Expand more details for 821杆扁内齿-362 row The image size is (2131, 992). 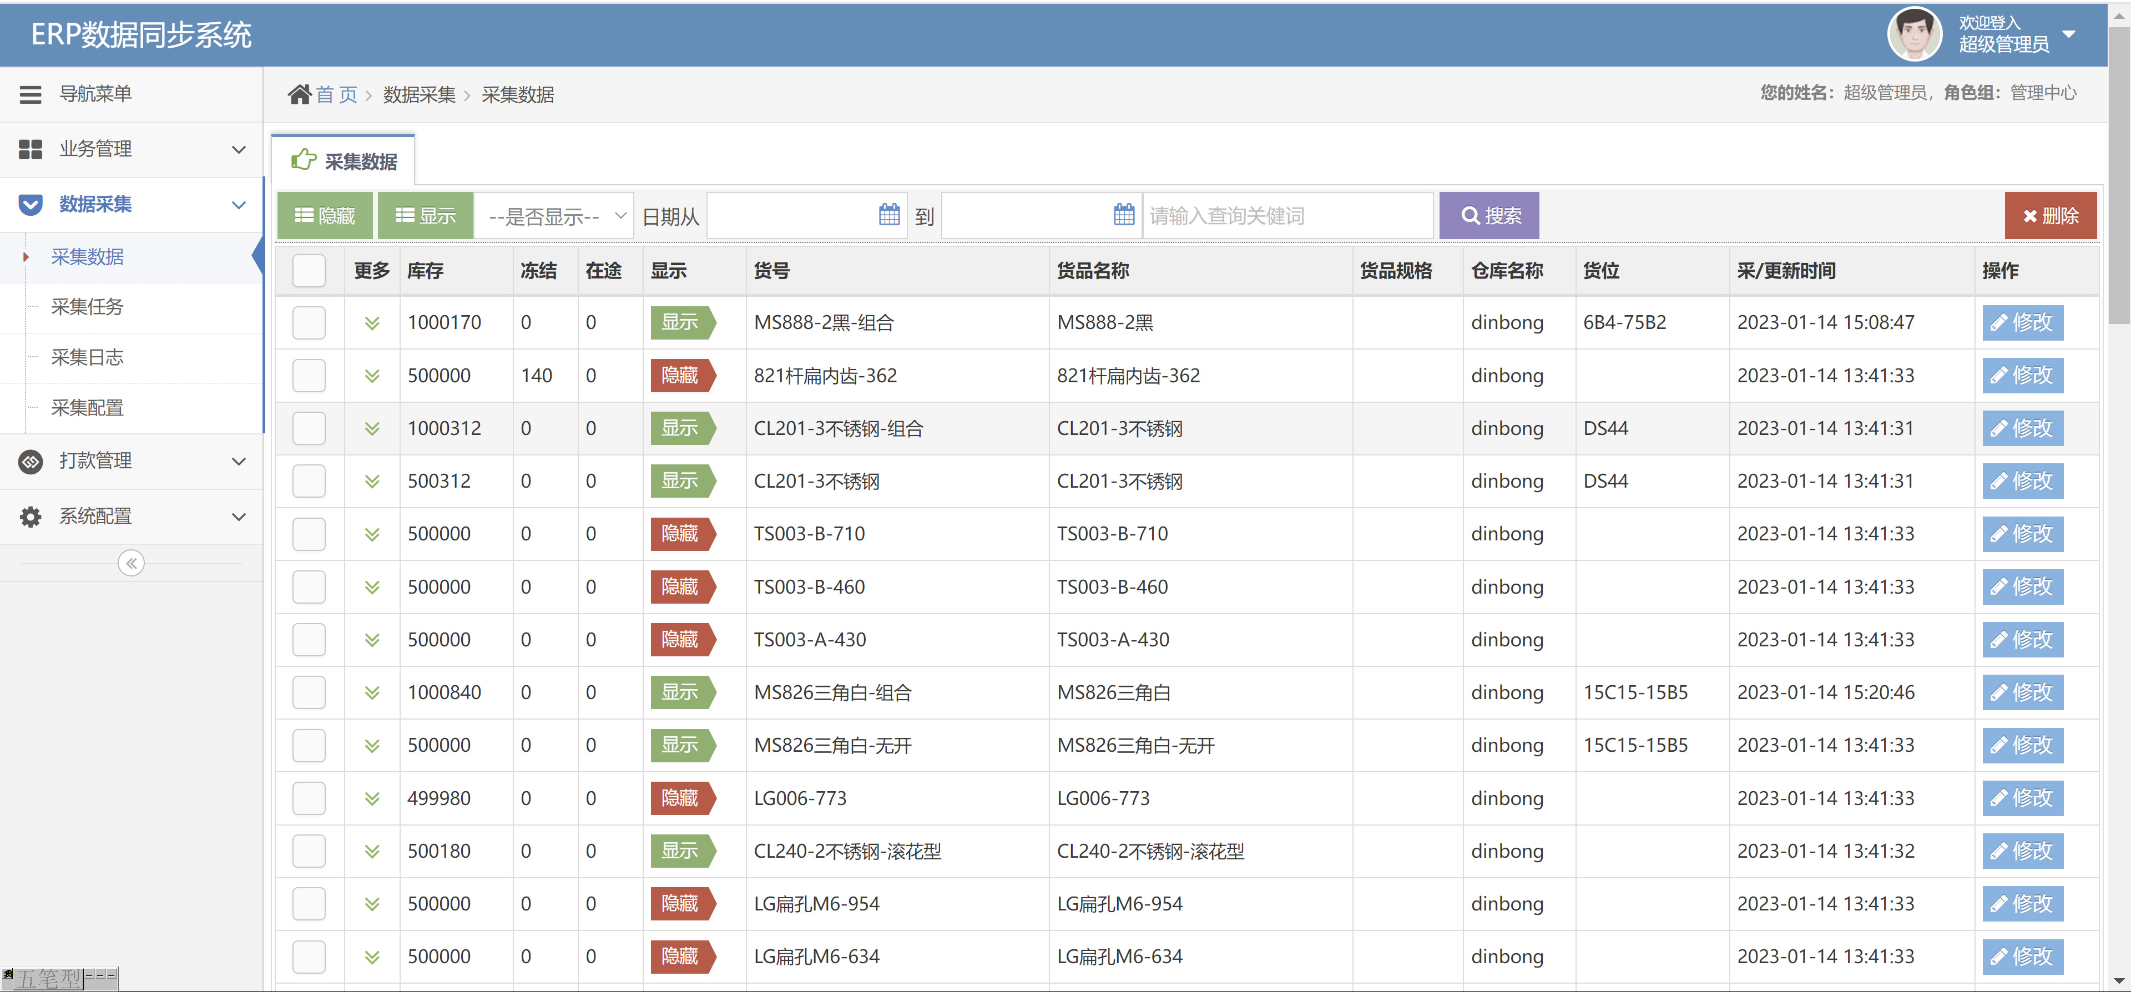pos(372,377)
